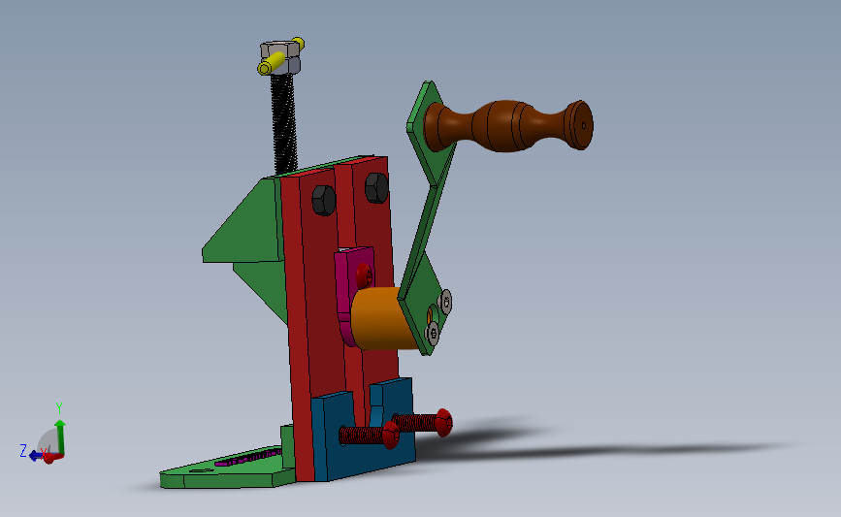This screenshot has height=517, width=841.
Task: Select the lower silver screw on crank plate
Action: [433, 334]
